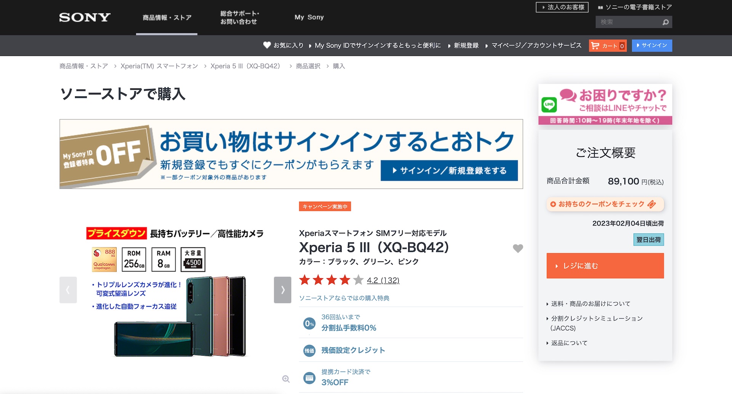
Task: Click the 2023年02月04日頃出荷 shipping date
Action: point(628,223)
